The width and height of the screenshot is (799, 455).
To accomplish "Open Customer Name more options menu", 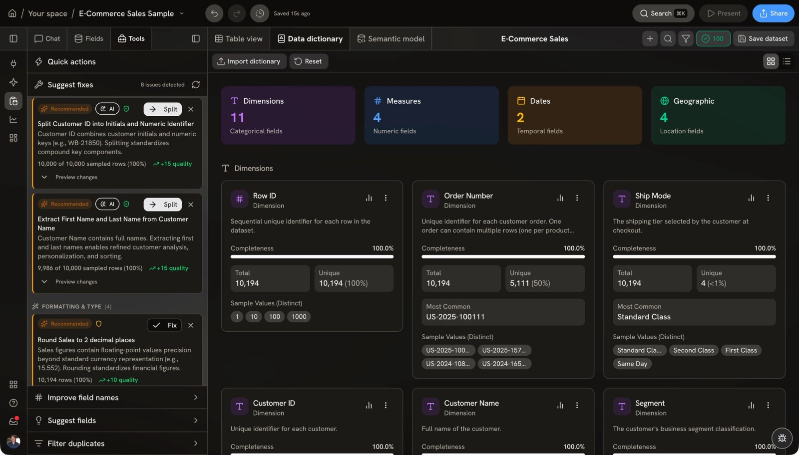I will [577, 406].
